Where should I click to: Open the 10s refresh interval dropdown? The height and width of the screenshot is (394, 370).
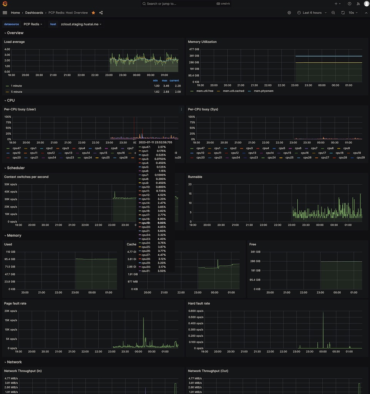[x=353, y=13]
